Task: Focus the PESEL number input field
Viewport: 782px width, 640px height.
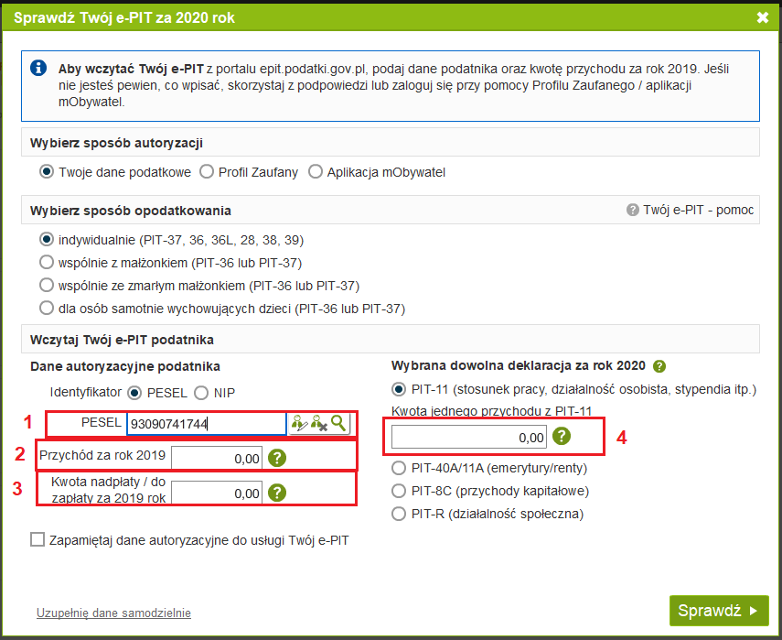Action: 206,423
